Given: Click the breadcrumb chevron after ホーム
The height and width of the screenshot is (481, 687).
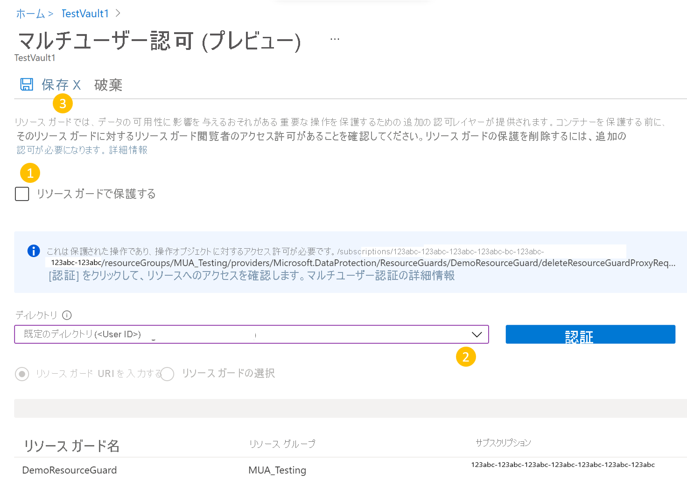Looking at the screenshot, I should (50, 14).
